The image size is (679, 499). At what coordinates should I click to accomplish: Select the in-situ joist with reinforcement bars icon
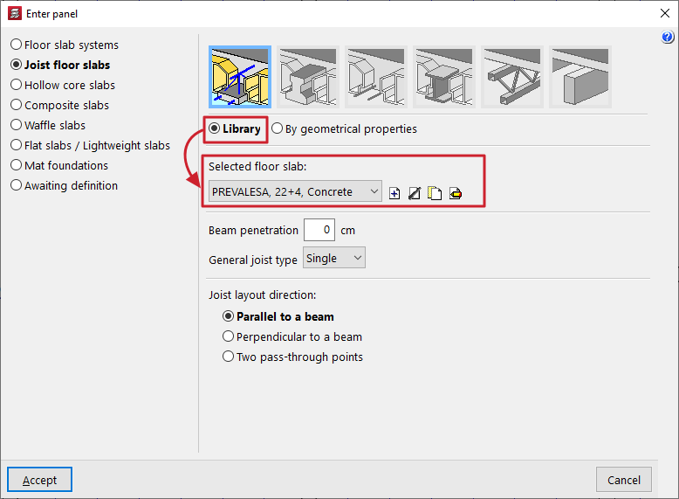[x=376, y=77]
